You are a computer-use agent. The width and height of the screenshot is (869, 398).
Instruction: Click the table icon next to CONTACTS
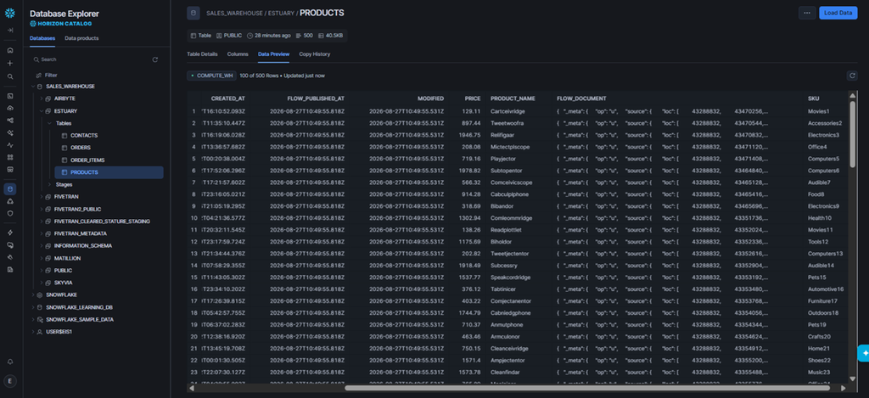pyautogui.click(x=64, y=135)
